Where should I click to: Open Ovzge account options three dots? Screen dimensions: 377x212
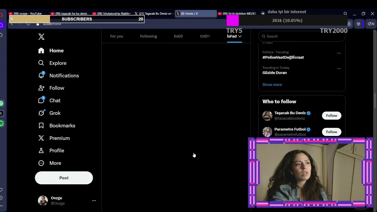[94, 201]
